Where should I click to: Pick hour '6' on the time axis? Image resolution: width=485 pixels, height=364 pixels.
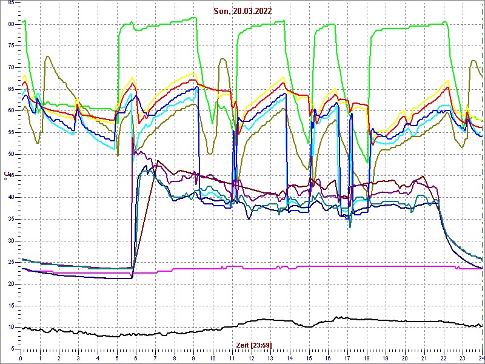(136, 357)
